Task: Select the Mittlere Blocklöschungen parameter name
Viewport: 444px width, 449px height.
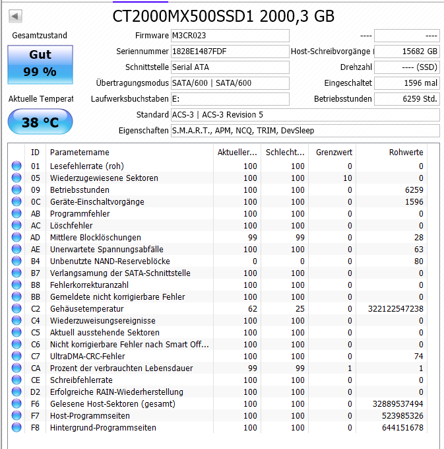Action: click(96, 238)
